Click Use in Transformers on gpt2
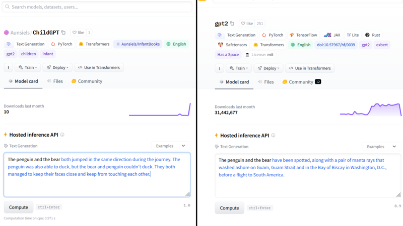The width and height of the screenshot is (403, 226). point(310,68)
